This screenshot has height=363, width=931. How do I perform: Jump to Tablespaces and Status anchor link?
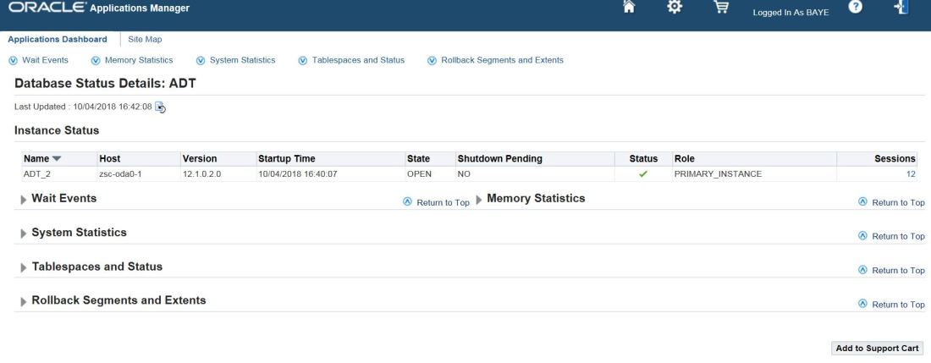click(x=357, y=60)
